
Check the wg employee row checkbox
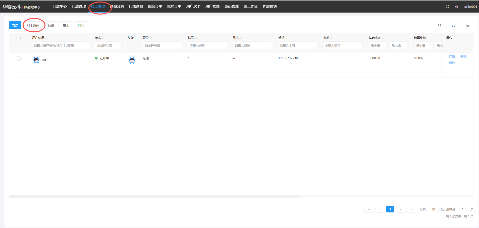(19, 59)
